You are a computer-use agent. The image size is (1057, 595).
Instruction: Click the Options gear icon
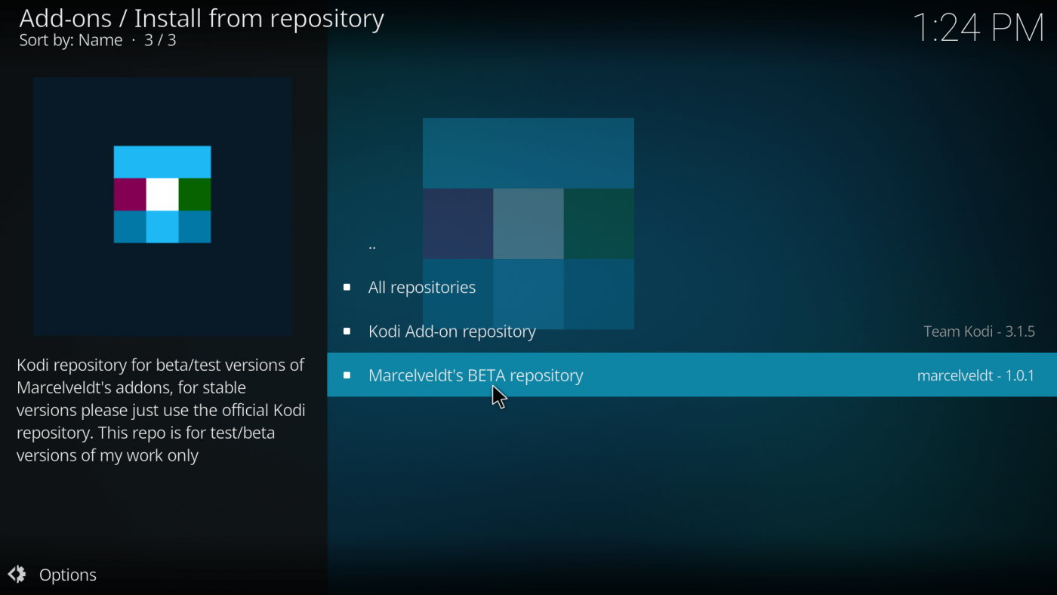click(17, 575)
